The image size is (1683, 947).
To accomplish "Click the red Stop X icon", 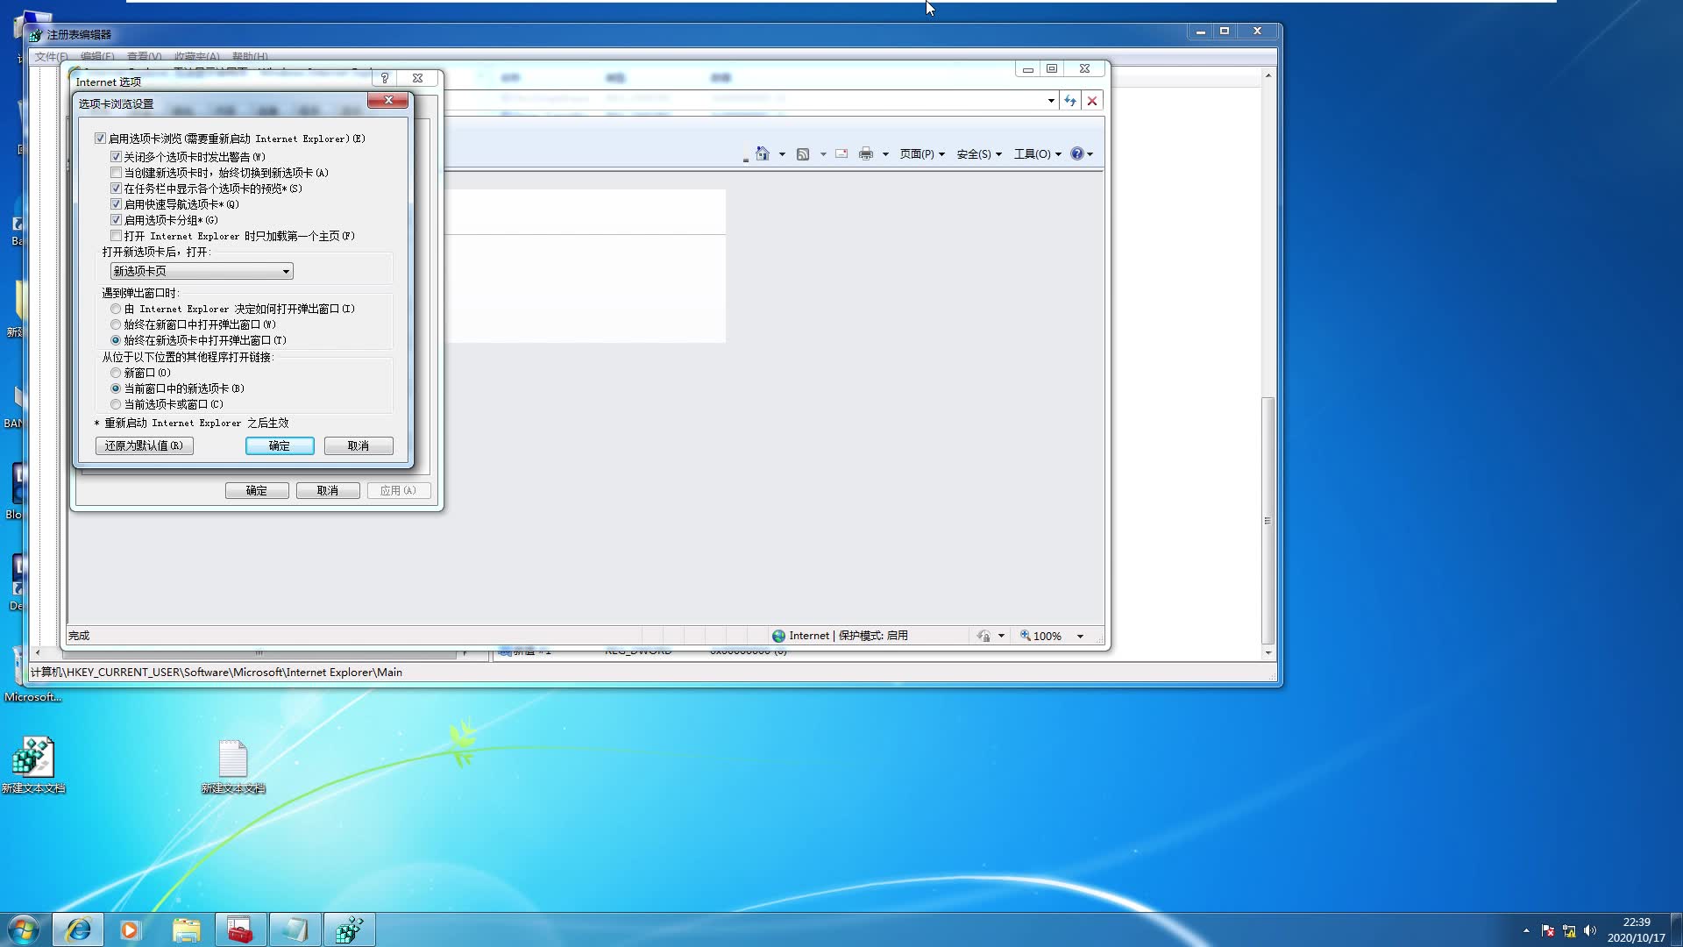I will click(1092, 101).
